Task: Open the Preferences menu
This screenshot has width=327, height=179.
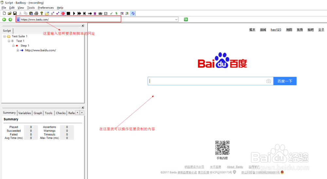Action: pyautogui.click(x=46, y=8)
